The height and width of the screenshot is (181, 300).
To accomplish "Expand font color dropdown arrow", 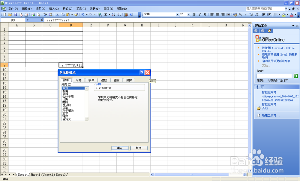I will tap(295, 14).
